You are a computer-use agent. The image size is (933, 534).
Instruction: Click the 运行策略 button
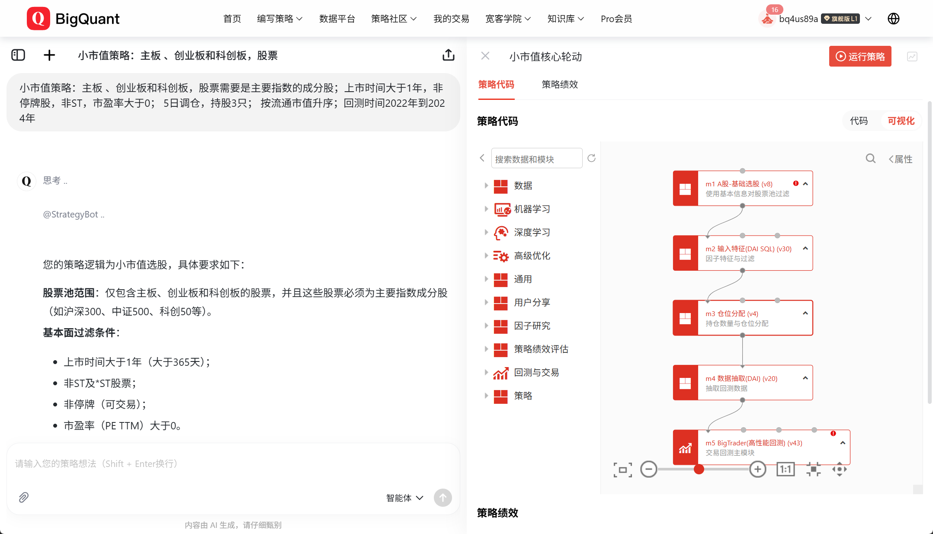pos(860,56)
